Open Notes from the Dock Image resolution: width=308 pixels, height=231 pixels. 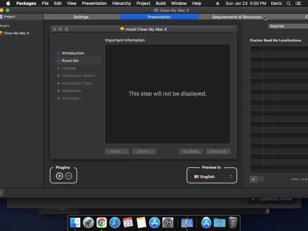tap(141, 223)
